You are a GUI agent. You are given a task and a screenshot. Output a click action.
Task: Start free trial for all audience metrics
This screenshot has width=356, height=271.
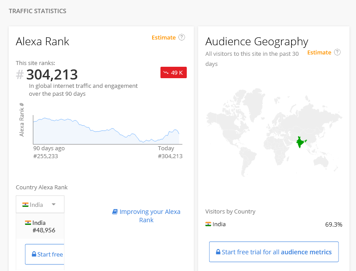(x=274, y=252)
